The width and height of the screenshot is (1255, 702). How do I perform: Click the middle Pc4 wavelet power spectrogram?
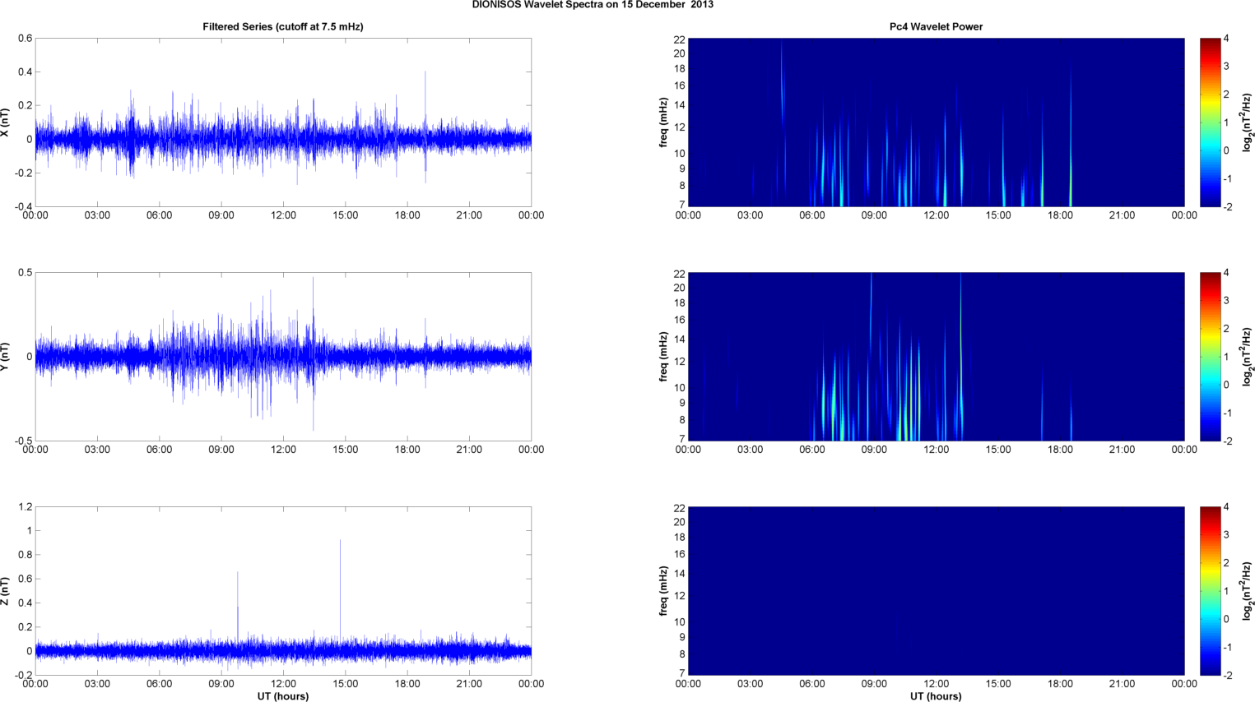click(936, 357)
